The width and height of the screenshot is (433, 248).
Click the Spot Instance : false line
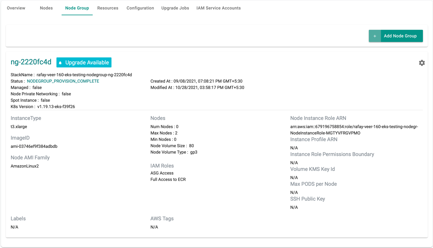pos(30,100)
